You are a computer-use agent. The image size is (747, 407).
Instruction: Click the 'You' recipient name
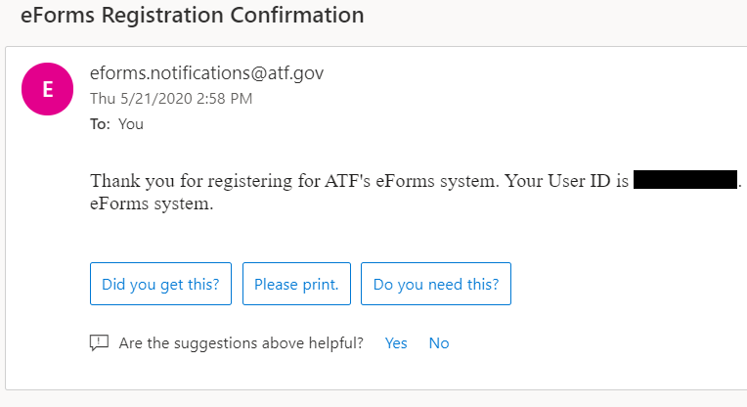131,124
